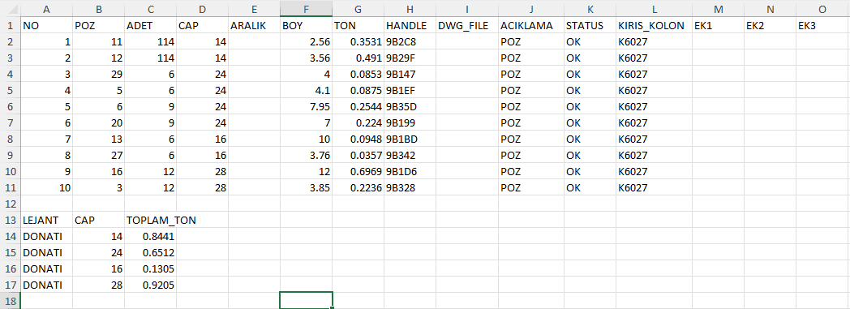
Task: Select handle cell 9B1D6
Action: click(410, 172)
